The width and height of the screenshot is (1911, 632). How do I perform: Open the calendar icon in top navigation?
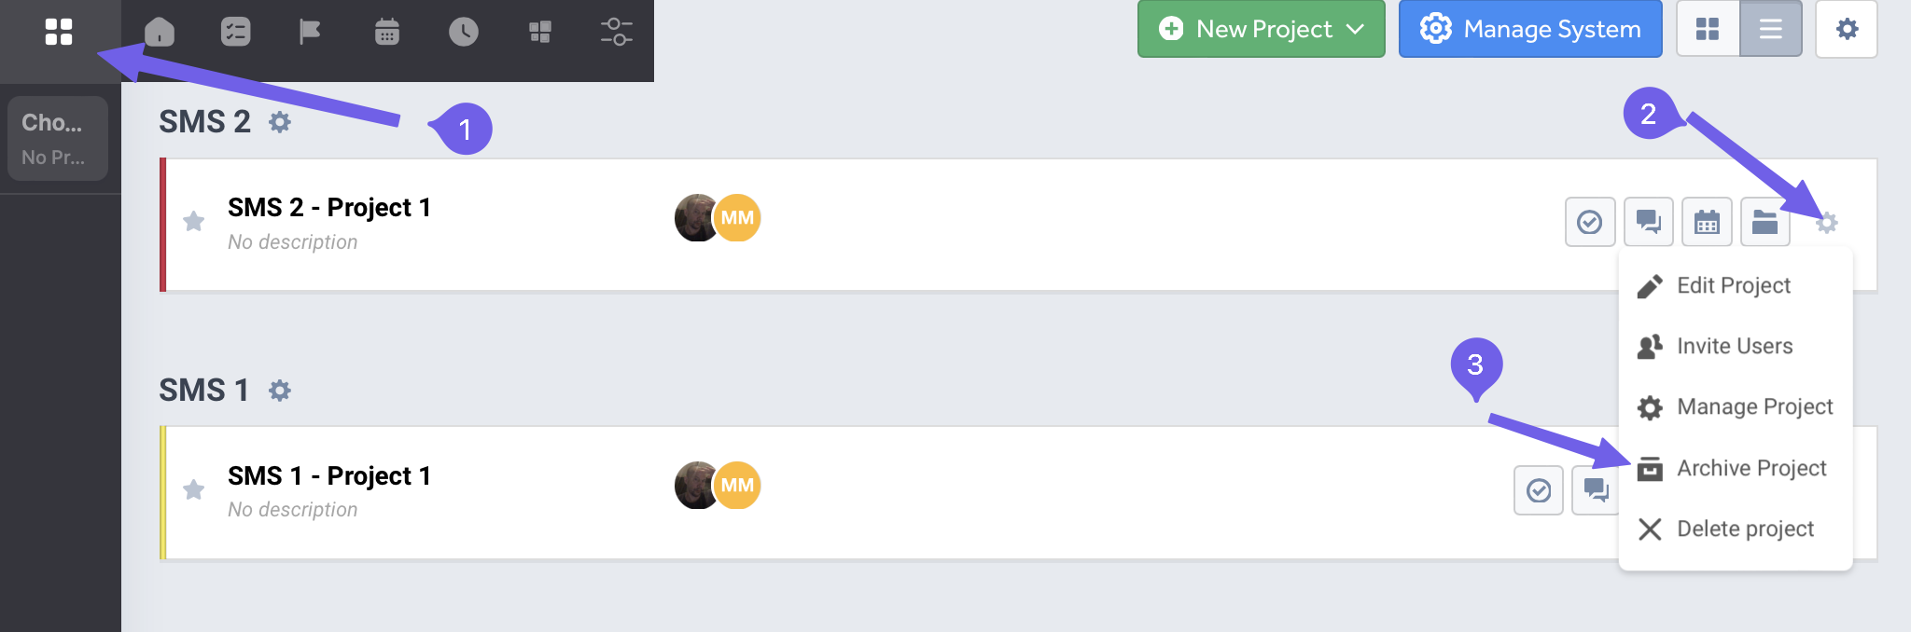[x=386, y=32]
